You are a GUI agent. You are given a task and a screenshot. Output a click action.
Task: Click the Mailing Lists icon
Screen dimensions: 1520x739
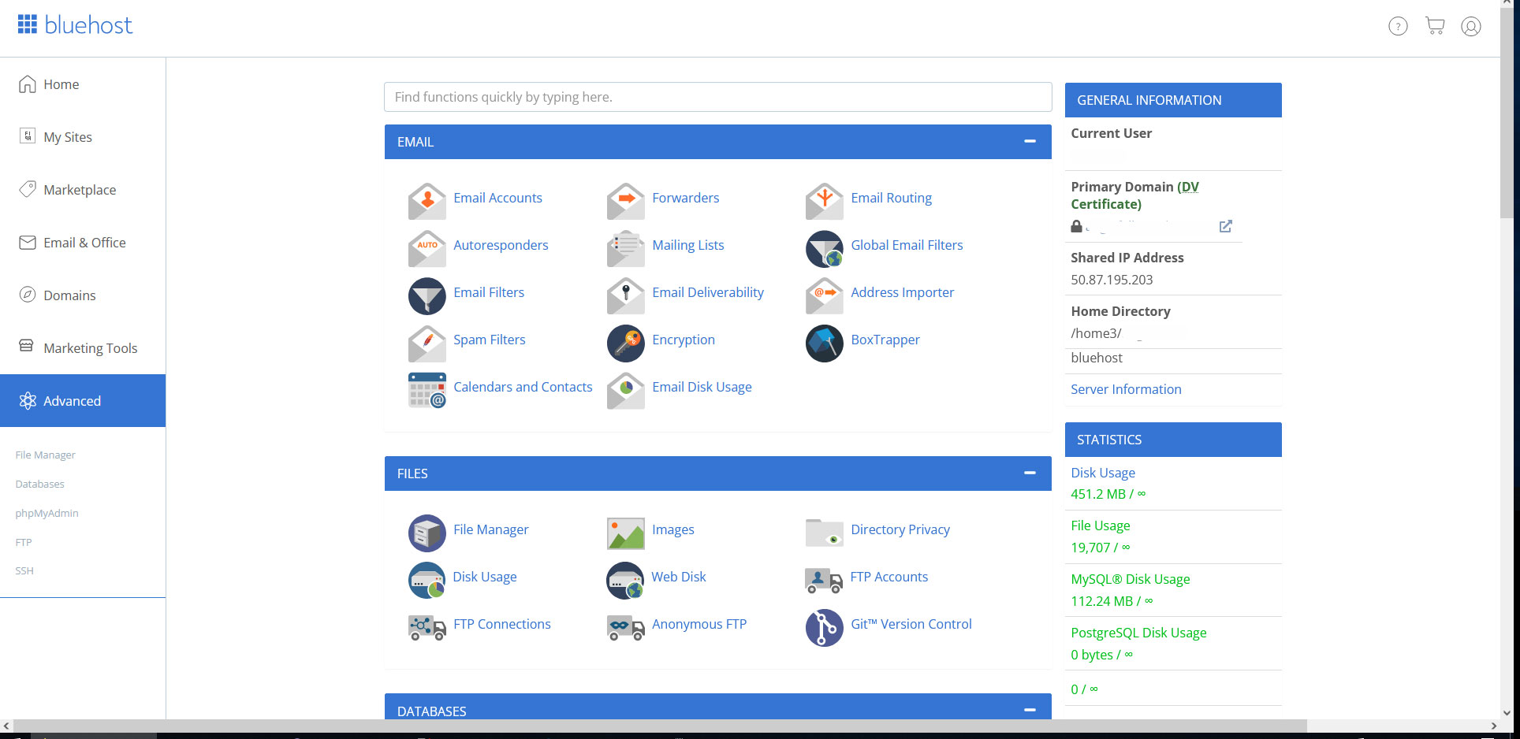click(626, 248)
